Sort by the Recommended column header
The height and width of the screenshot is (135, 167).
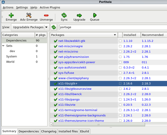click(x=154, y=35)
